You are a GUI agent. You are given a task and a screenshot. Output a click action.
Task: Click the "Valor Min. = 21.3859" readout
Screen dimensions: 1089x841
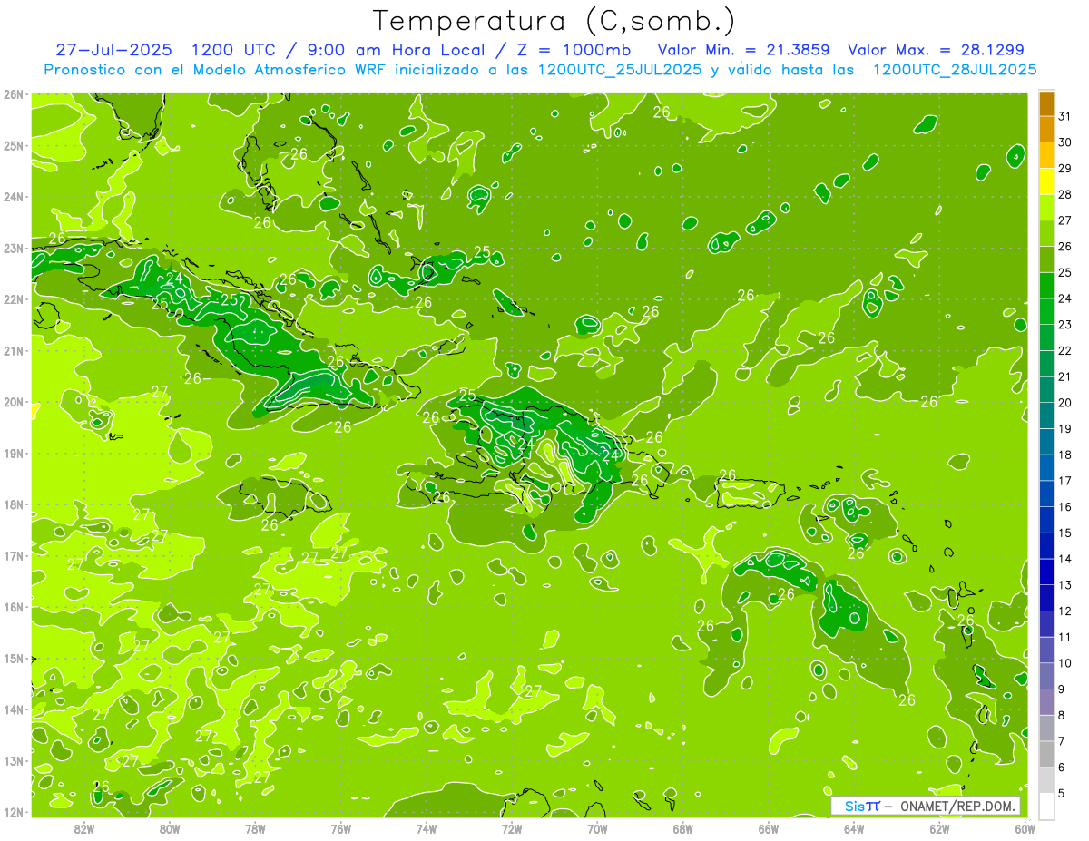point(744,50)
